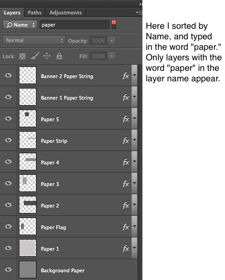Select the Paper 1 layer thumbnail
225x280 pixels.
click(x=28, y=248)
